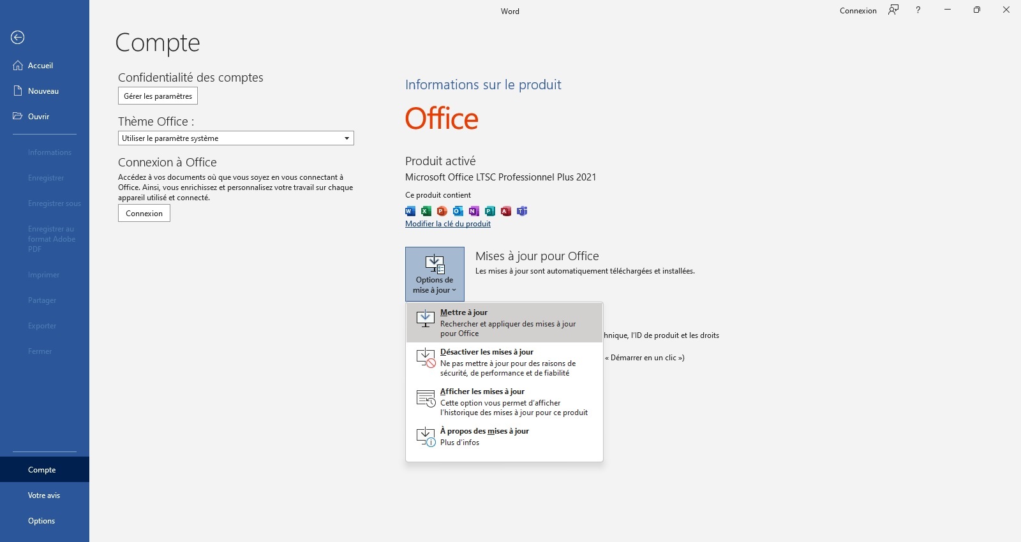
Task: Close the Word window
Action: (x=1006, y=10)
